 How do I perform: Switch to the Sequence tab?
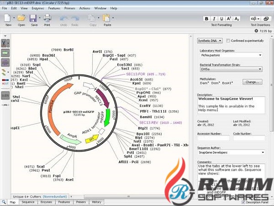point(28,202)
